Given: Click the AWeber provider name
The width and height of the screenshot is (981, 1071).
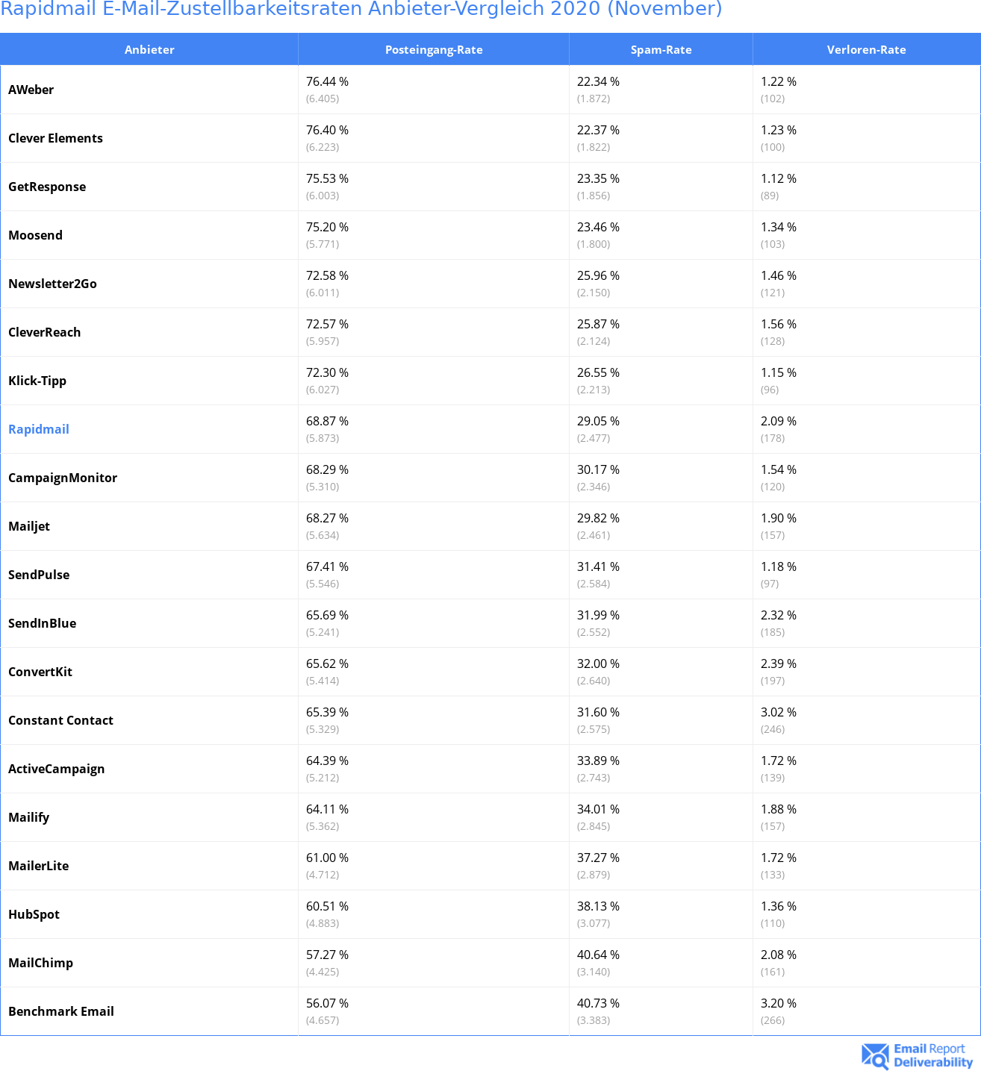Looking at the screenshot, I should [x=31, y=90].
